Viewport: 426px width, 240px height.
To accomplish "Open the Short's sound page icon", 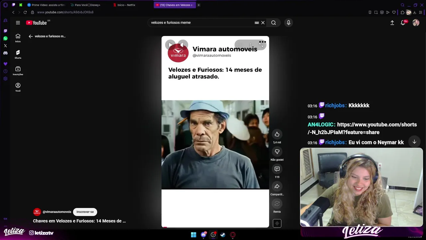I will pyautogui.click(x=277, y=223).
